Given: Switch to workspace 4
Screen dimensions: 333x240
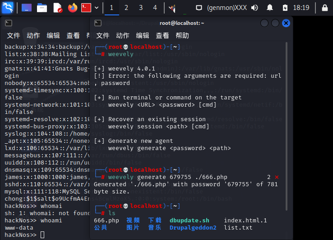Looking at the screenshot, I should coord(155,8).
